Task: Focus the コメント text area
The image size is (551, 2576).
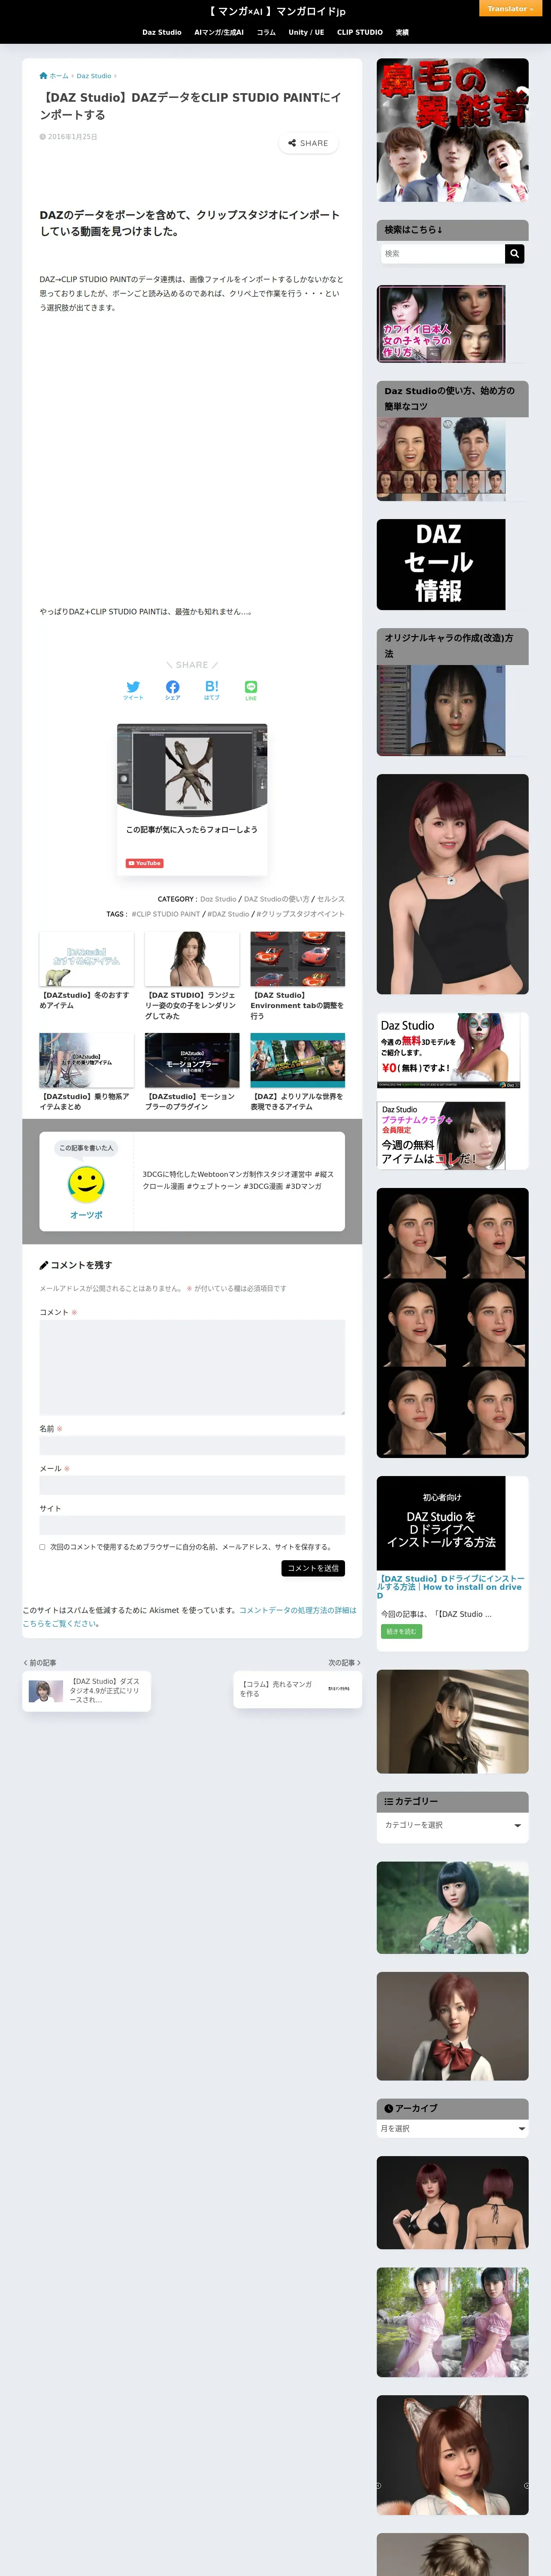Action: (192, 1367)
